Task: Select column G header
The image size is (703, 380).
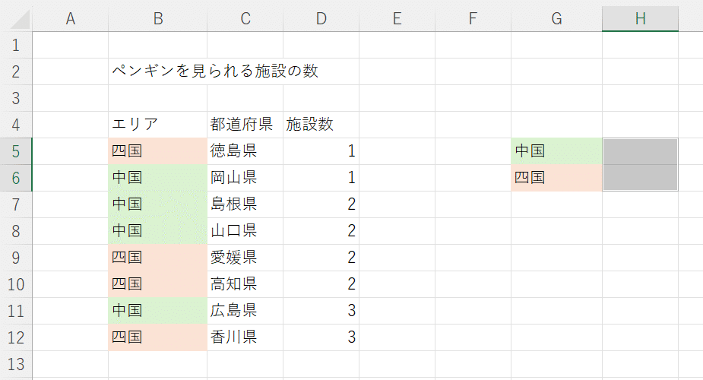Action: coord(556,19)
